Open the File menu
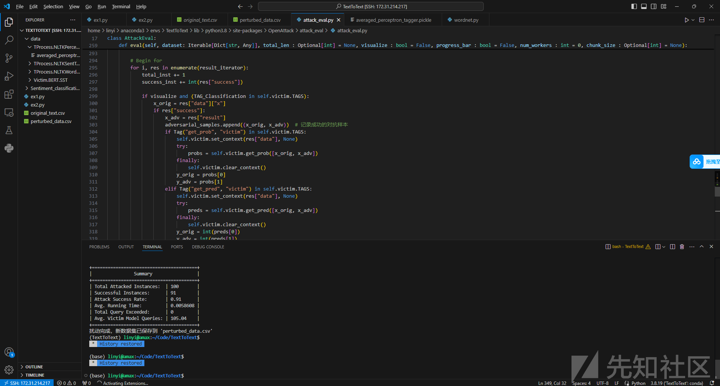The height and width of the screenshot is (386, 720). [19, 6]
